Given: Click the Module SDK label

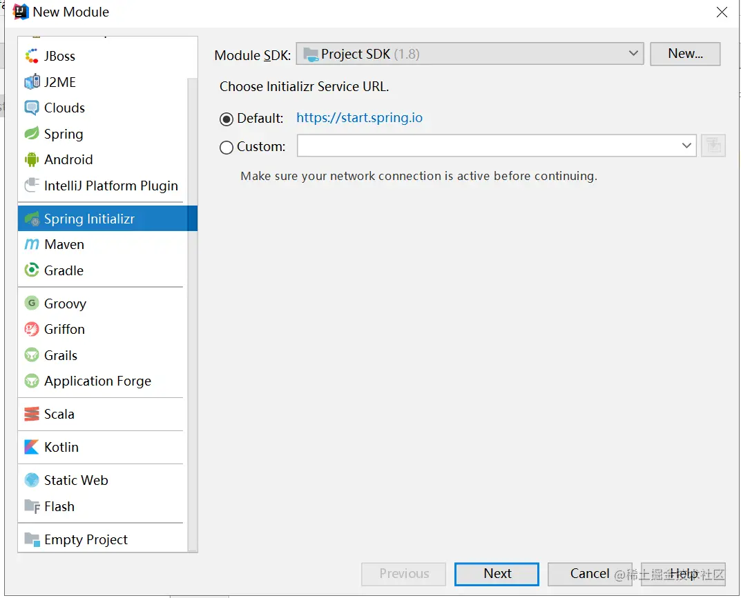Looking at the screenshot, I should click(x=252, y=55).
